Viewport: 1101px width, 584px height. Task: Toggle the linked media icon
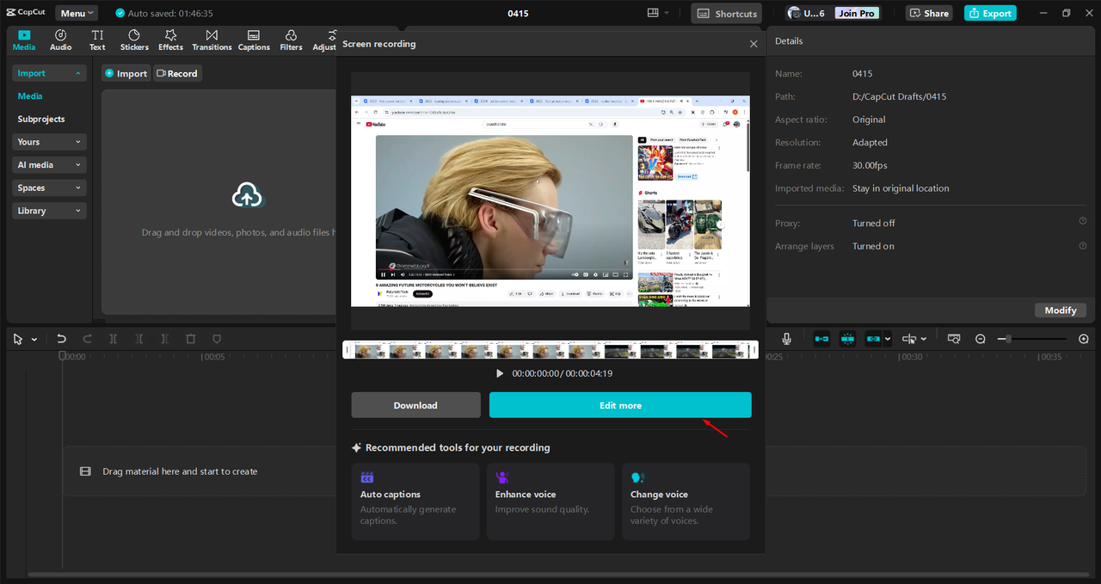tap(872, 338)
